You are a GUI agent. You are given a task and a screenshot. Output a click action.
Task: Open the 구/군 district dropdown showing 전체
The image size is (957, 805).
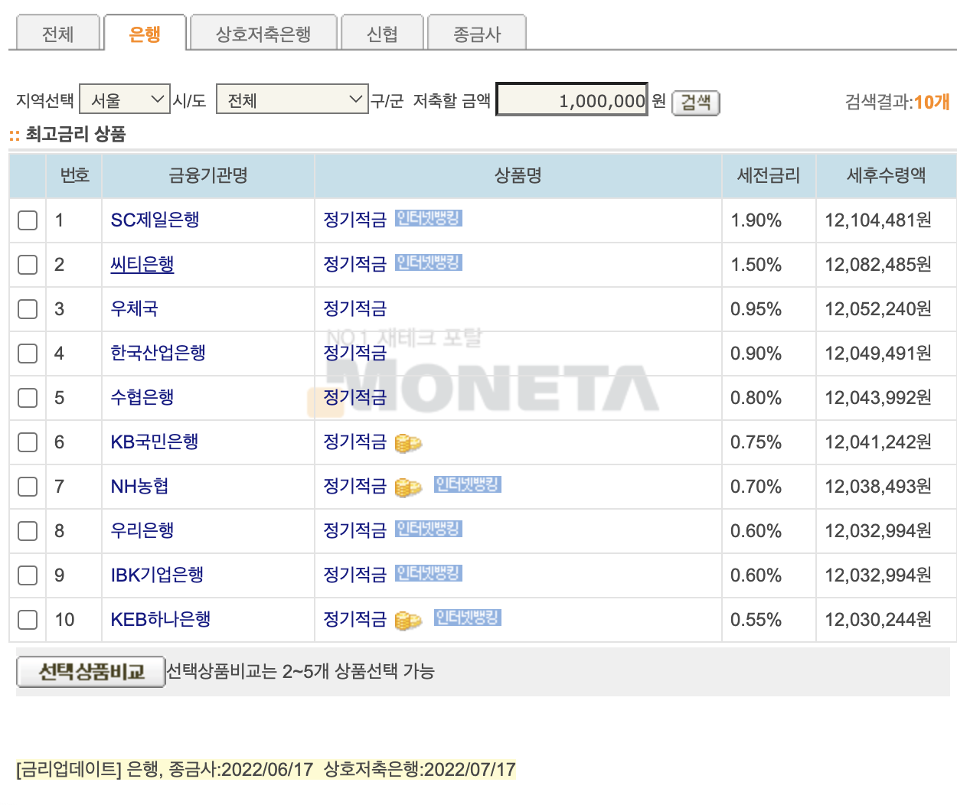(x=292, y=99)
